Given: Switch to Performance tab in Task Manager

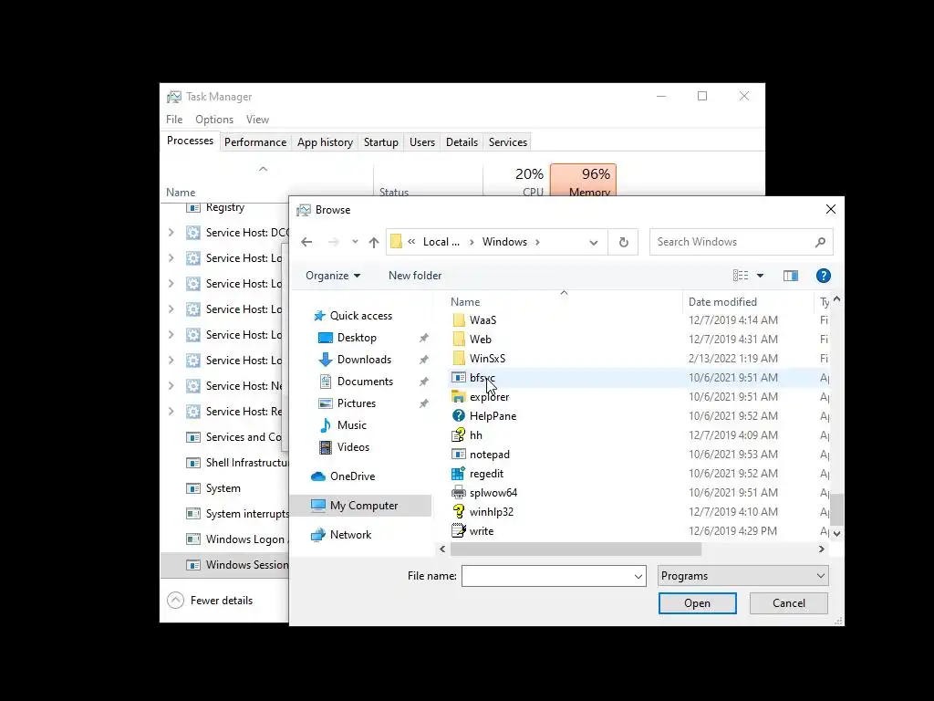Looking at the screenshot, I should coord(255,142).
